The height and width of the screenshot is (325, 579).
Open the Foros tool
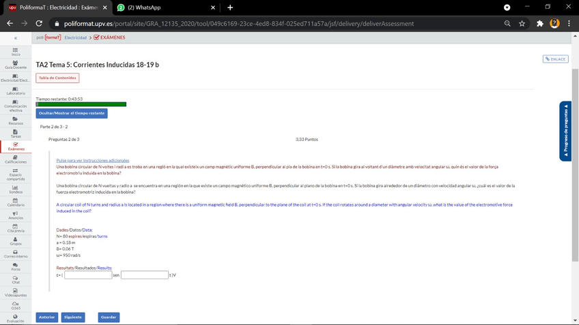[15, 266]
